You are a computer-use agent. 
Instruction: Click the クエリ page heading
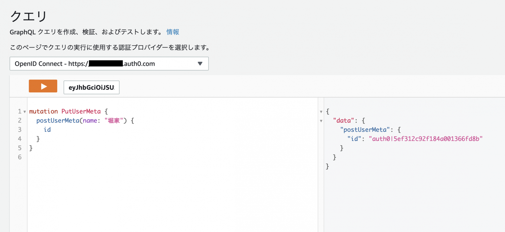pos(28,16)
